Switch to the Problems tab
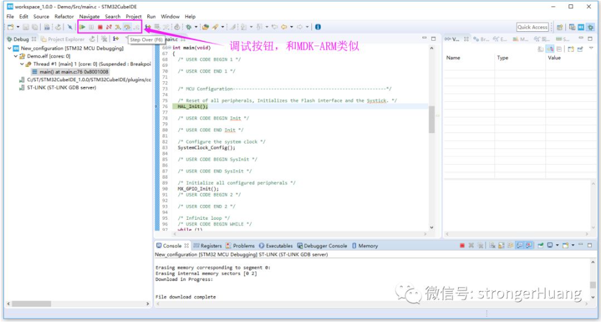 coord(240,245)
